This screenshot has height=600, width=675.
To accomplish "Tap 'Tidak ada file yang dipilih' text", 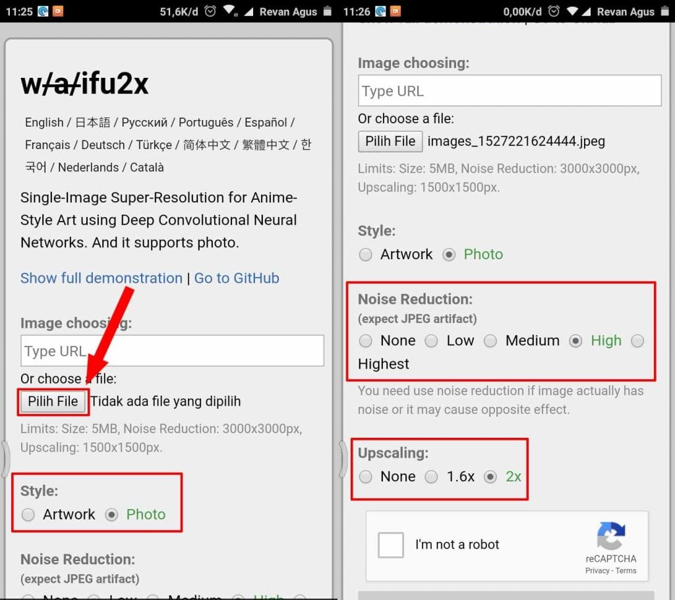I will [165, 402].
